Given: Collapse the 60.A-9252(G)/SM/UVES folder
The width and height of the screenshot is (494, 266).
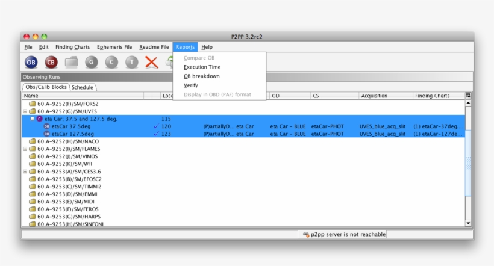Looking at the screenshot, I should click(25, 111).
